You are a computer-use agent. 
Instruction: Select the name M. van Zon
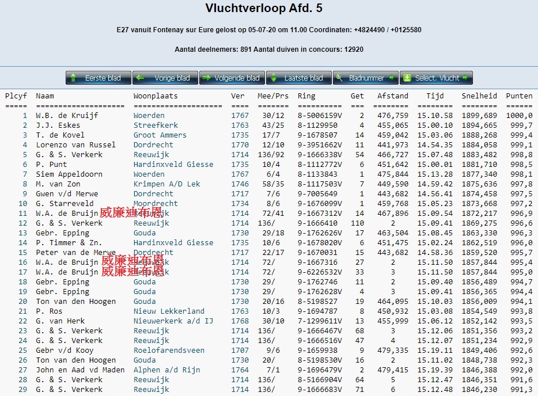coord(58,184)
